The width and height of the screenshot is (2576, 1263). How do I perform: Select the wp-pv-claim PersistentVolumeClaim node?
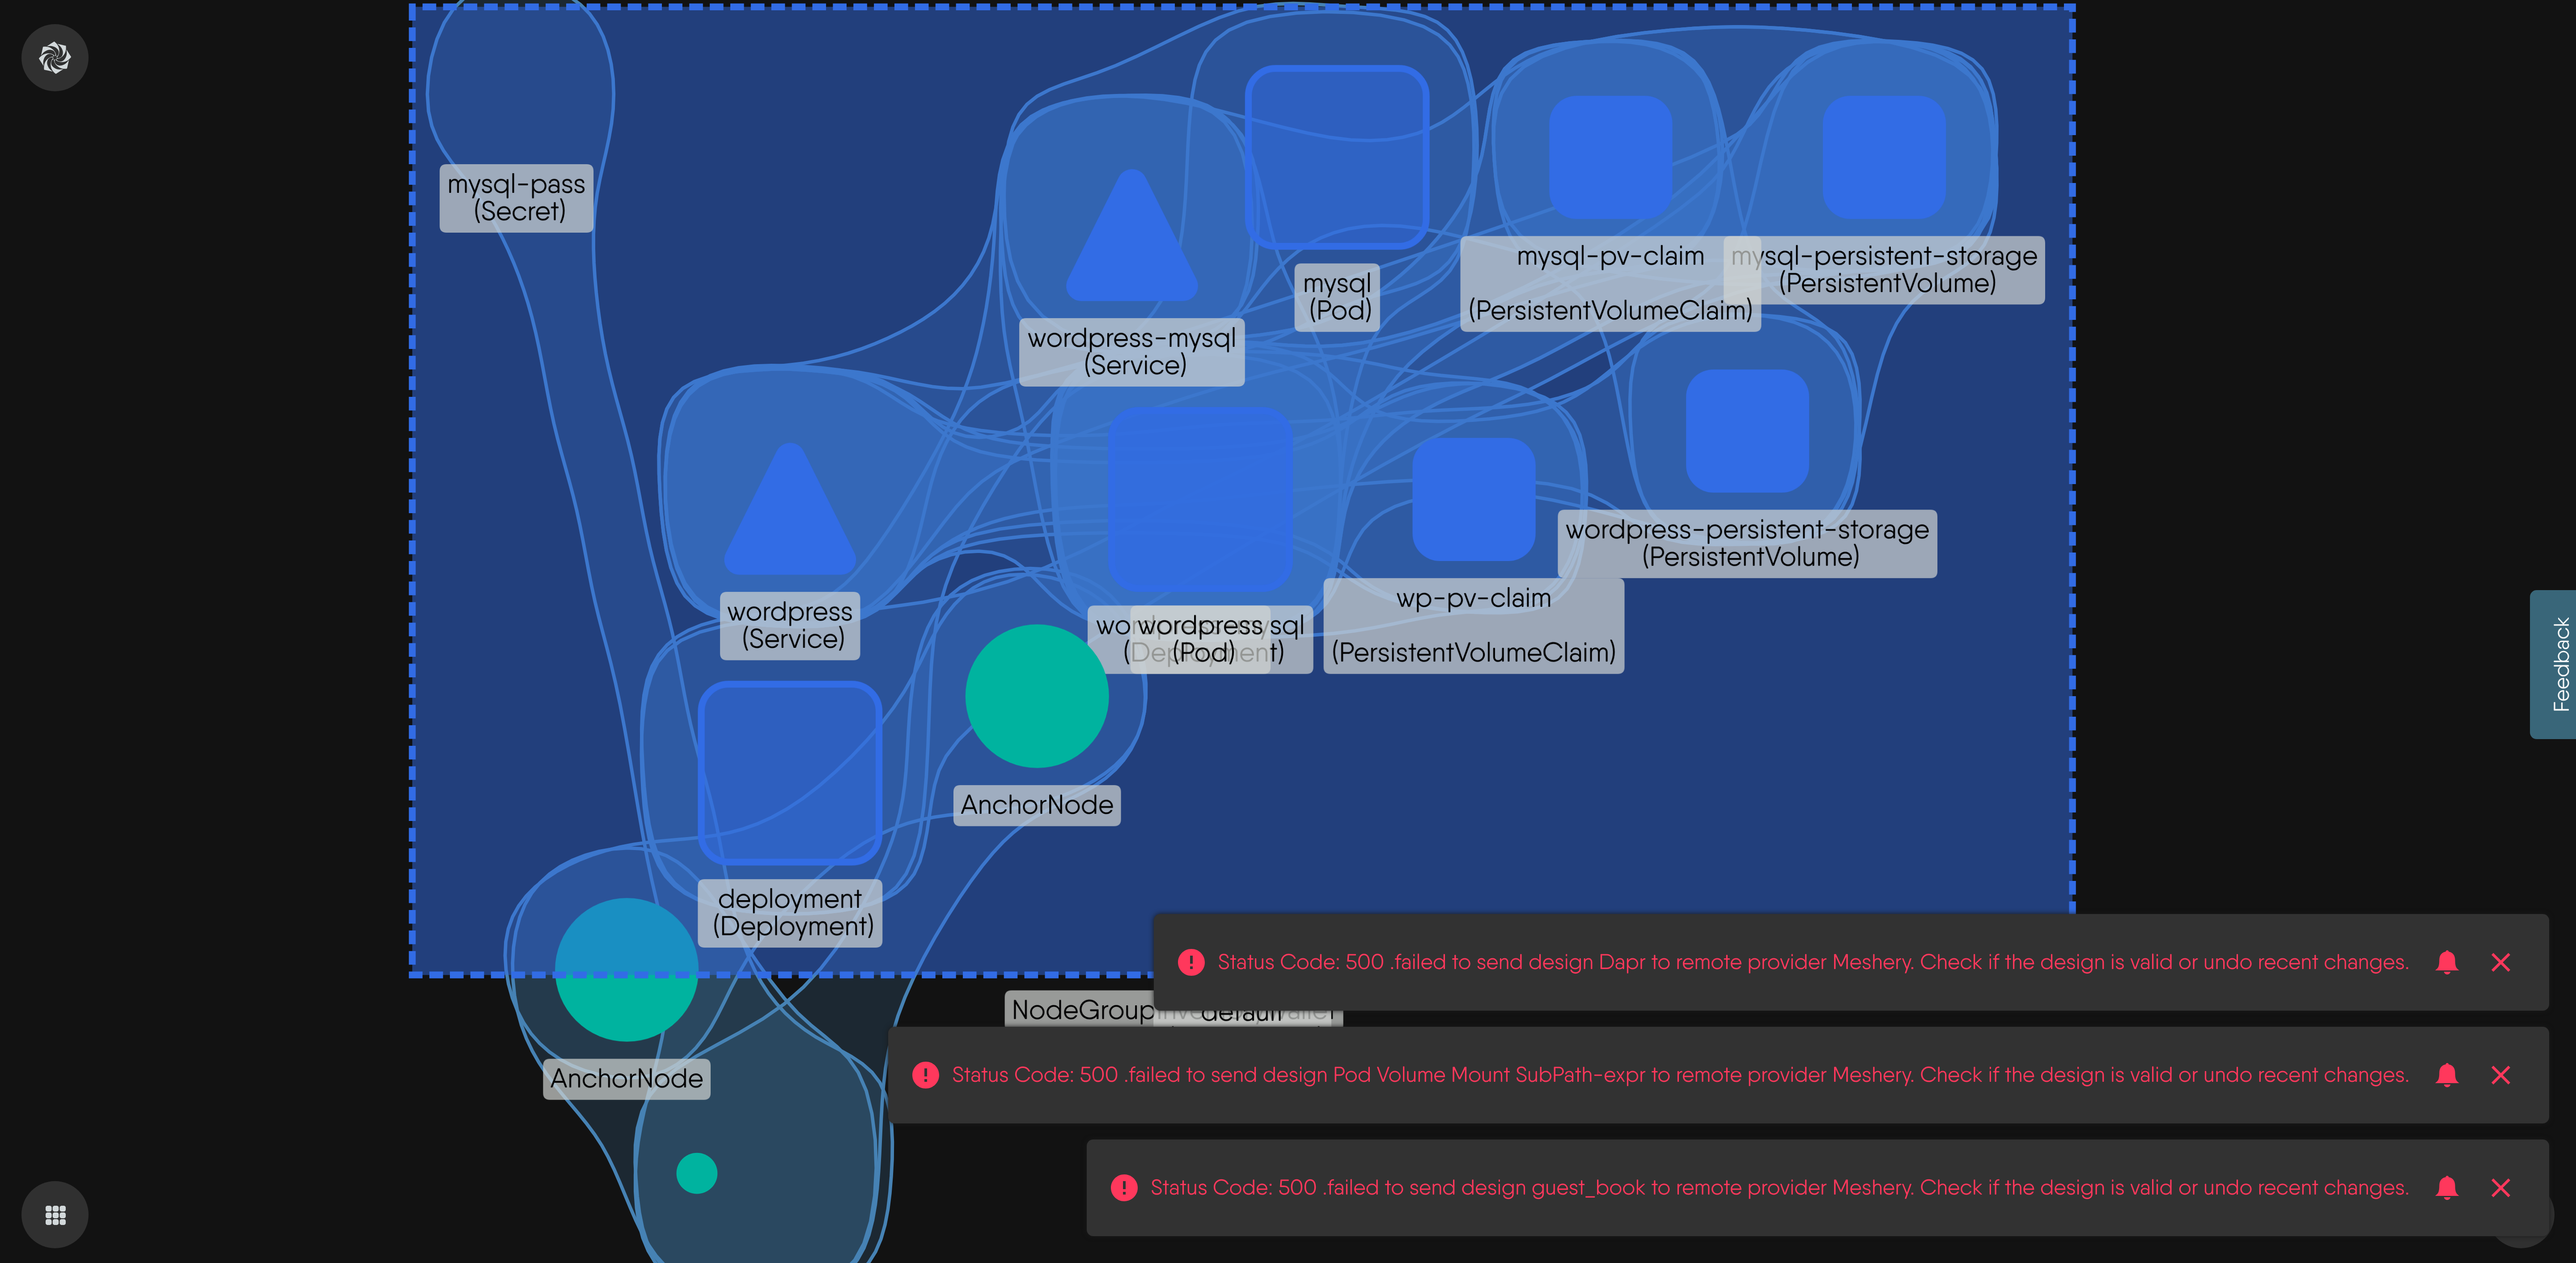click(1474, 499)
